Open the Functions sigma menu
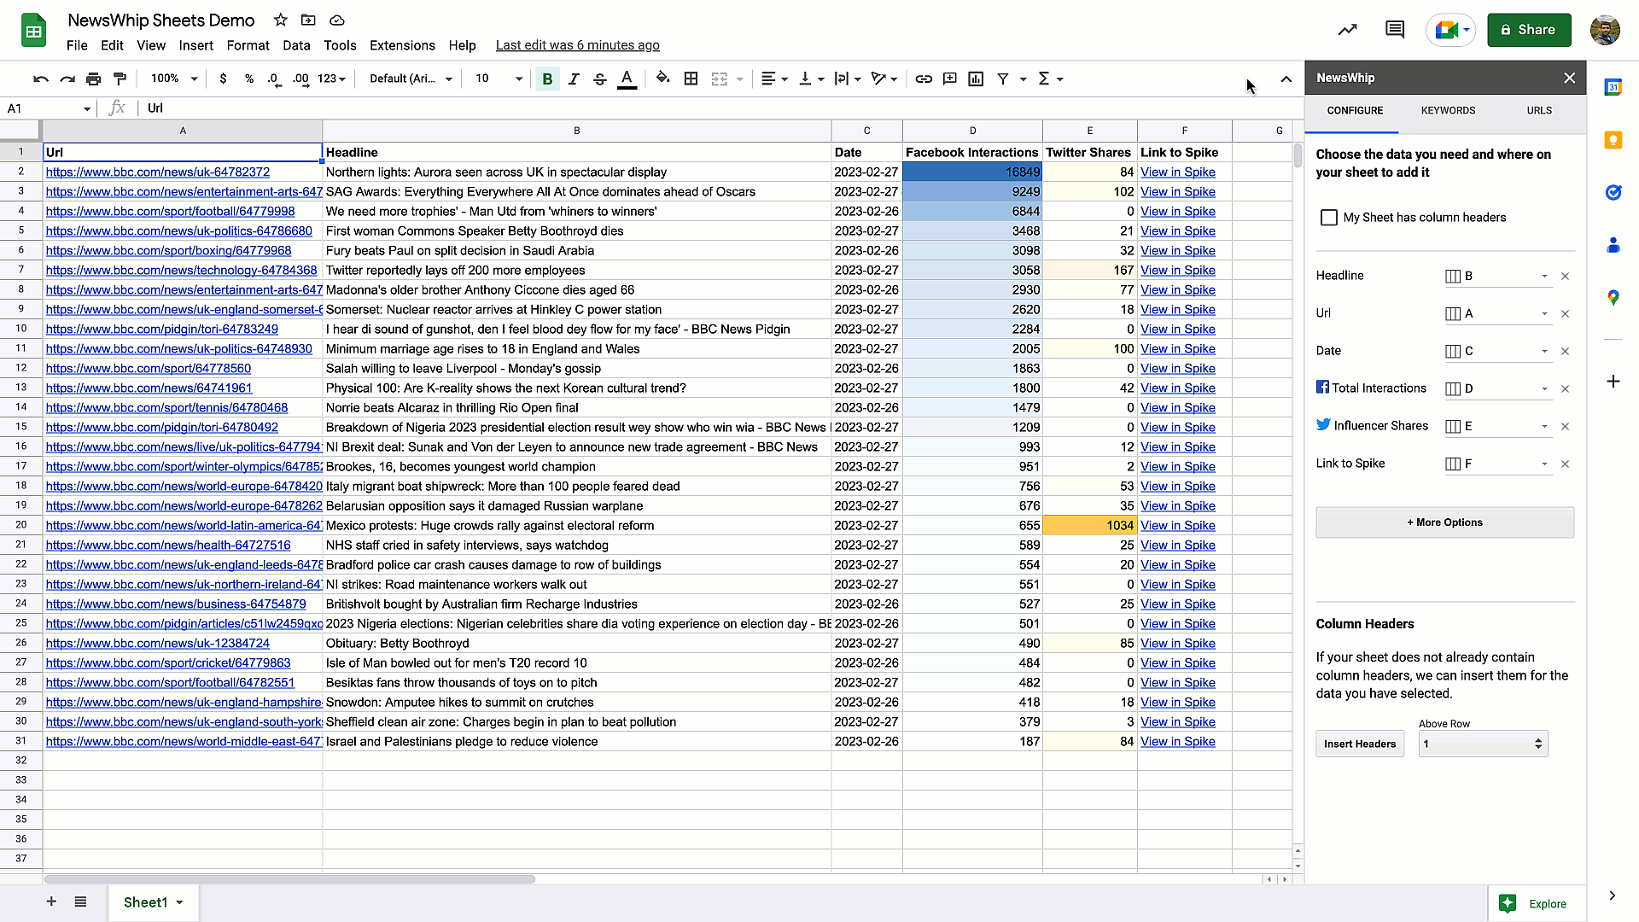Screen dimensions: 1639x922 click(1050, 79)
